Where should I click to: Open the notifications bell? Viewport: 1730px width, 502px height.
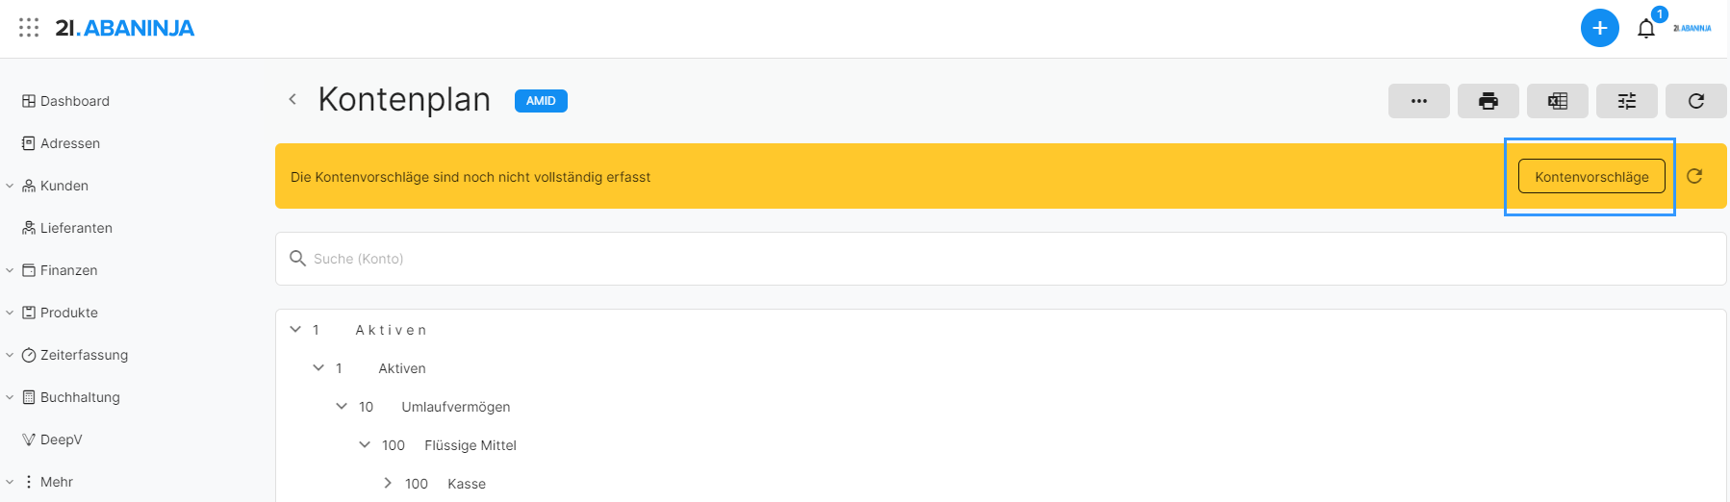1646,29
